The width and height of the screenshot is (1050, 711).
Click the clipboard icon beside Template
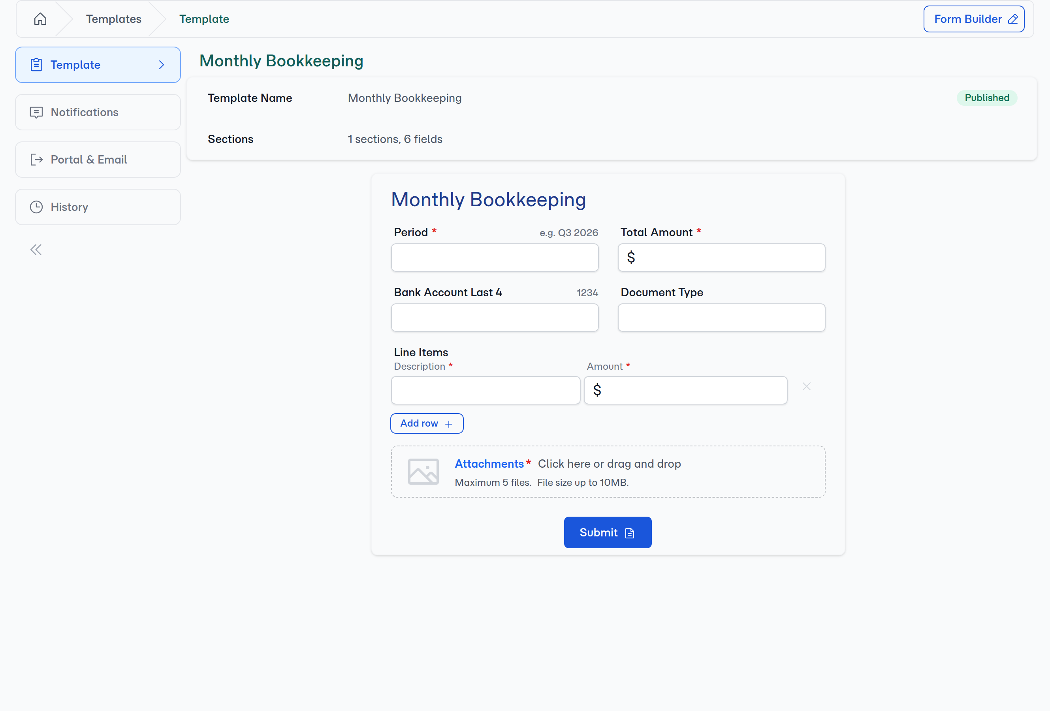pyautogui.click(x=36, y=65)
